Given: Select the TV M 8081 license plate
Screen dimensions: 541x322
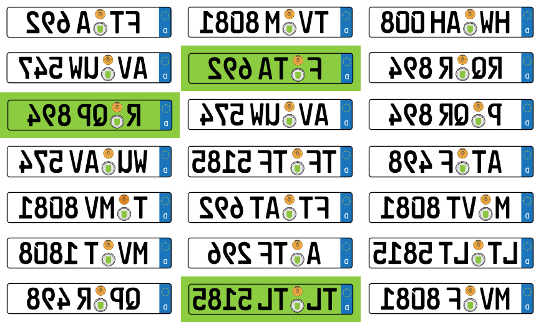Looking at the screenshot, I should click(270, 22).
